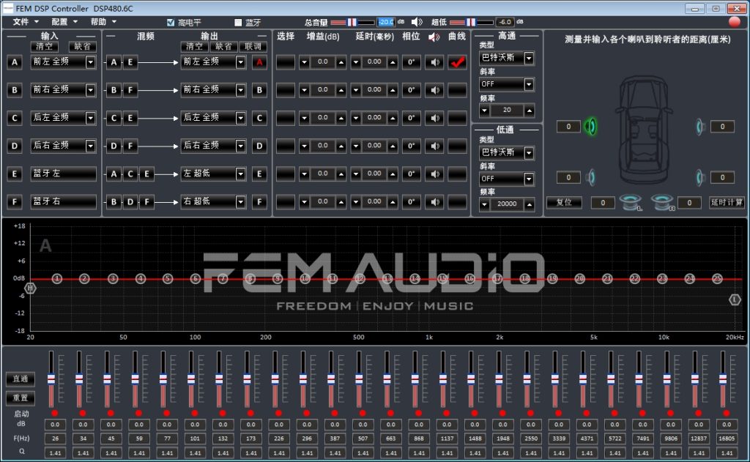Select red output channel A button
The image size is (750, 462).
tap(259, 62)
